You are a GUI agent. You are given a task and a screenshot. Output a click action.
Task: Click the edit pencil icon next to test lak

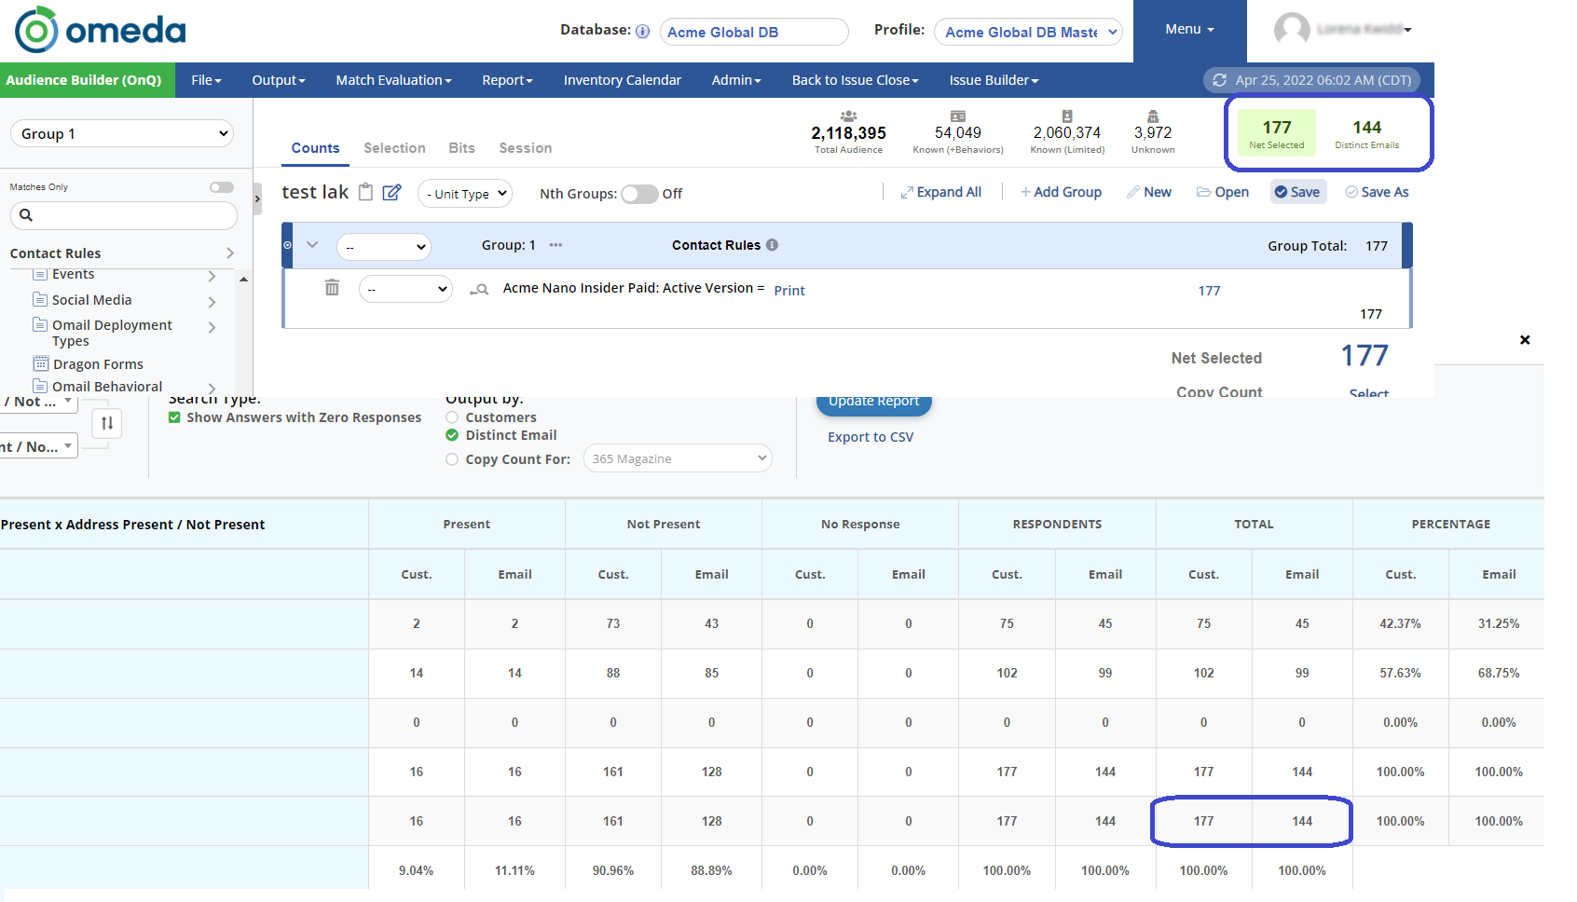[x=392, y=192]
